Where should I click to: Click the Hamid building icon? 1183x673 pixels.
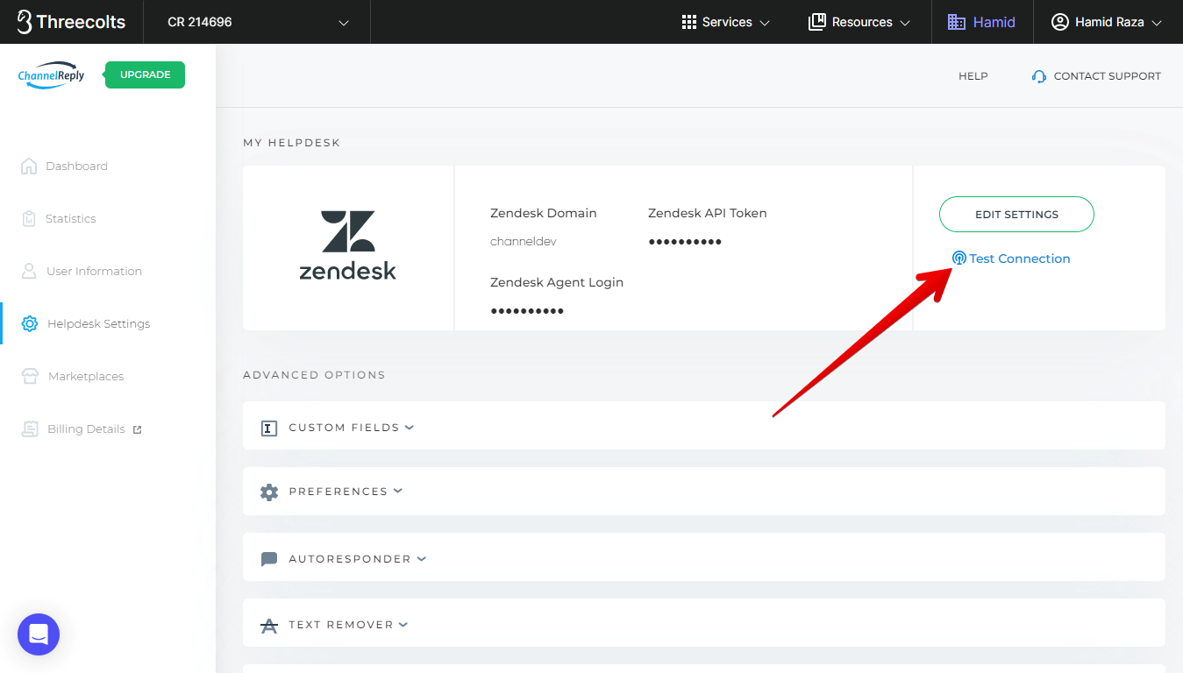956,22
